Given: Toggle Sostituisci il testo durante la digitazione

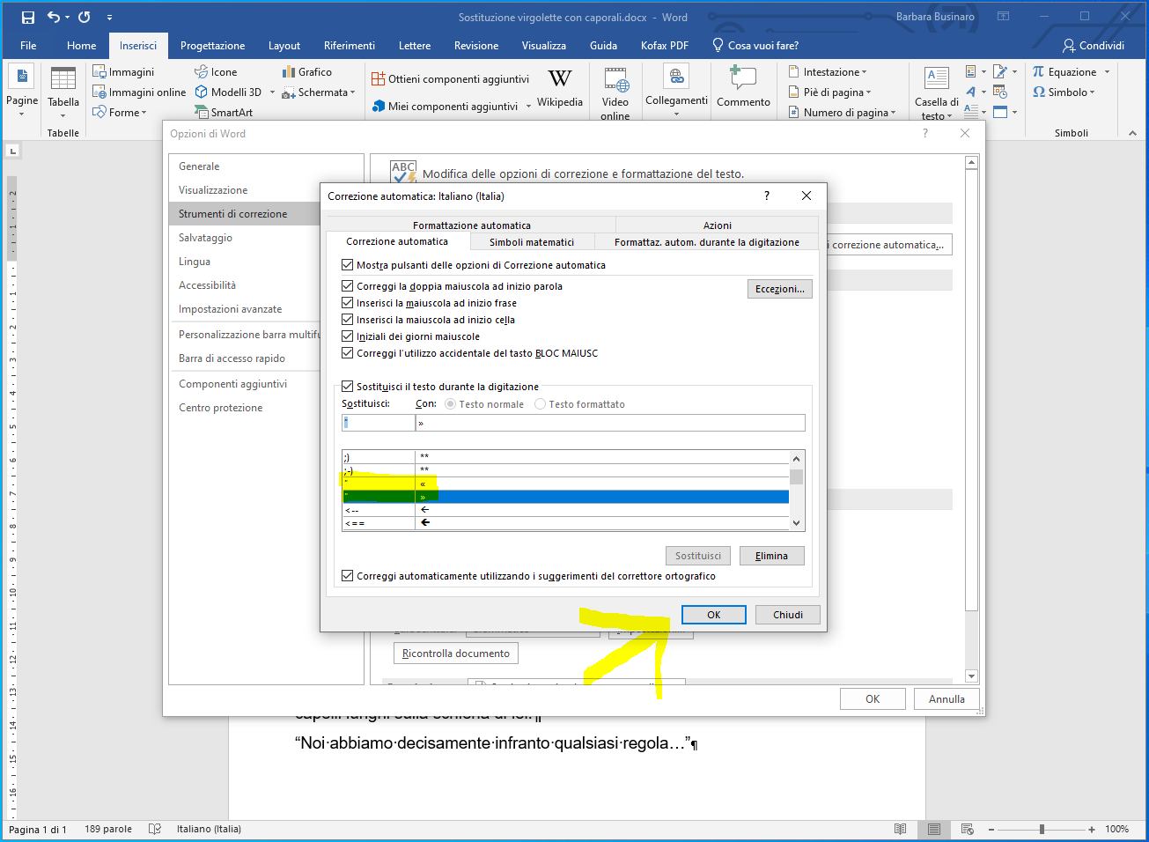Looking at the screenshot, I should pyautogui.click(x=347, y=387).
